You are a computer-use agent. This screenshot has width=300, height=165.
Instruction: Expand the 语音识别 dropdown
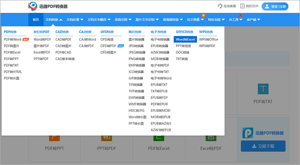point(123,20)
